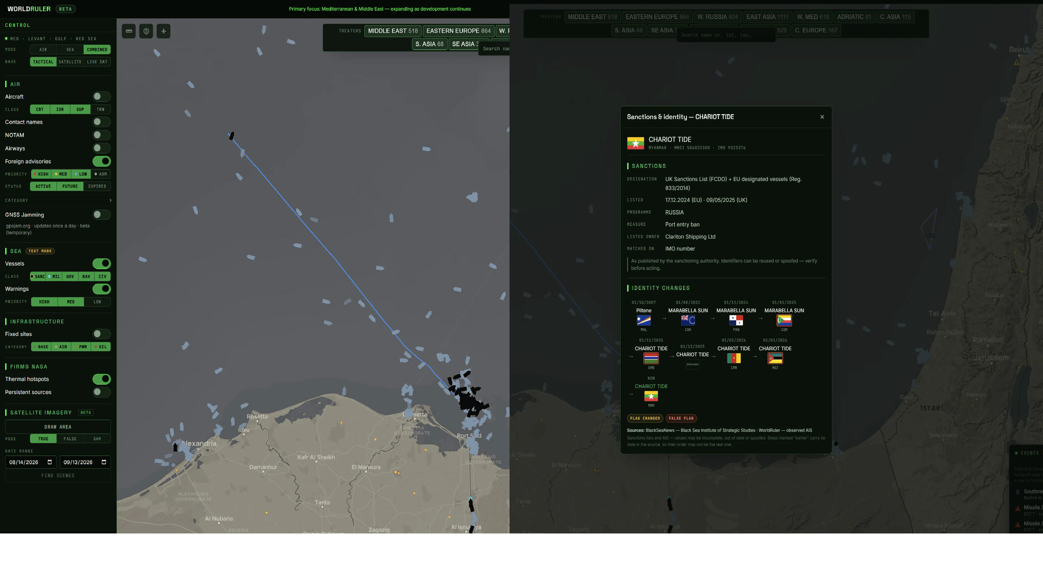Select SAR imagery mode
Screen dimensions: 1043x587
(97, 439)
